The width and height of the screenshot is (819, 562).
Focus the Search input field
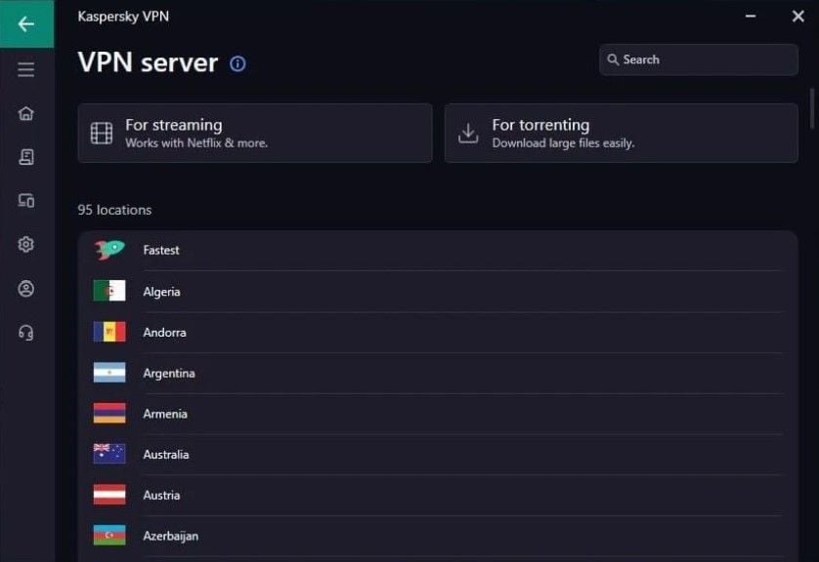coord(699,60)
